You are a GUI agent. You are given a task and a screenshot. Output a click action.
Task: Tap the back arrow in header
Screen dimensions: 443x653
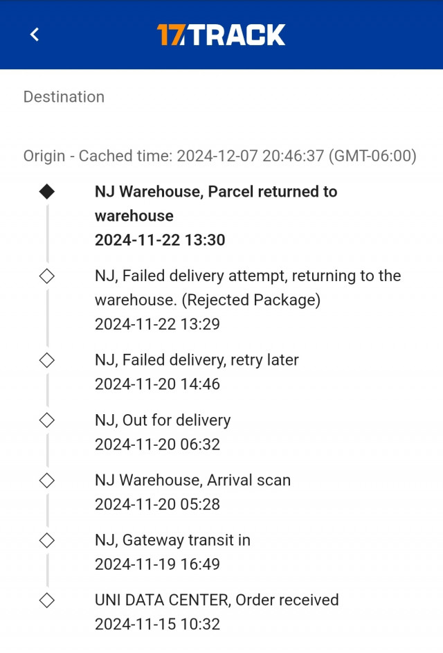(35, 34)
